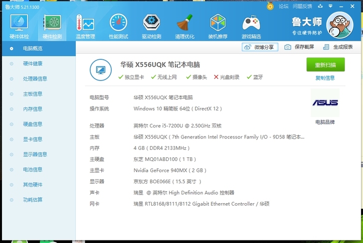Open 装机推荐 build recommendation cube
The image size is (363, 243).
[x=218, y=26]
